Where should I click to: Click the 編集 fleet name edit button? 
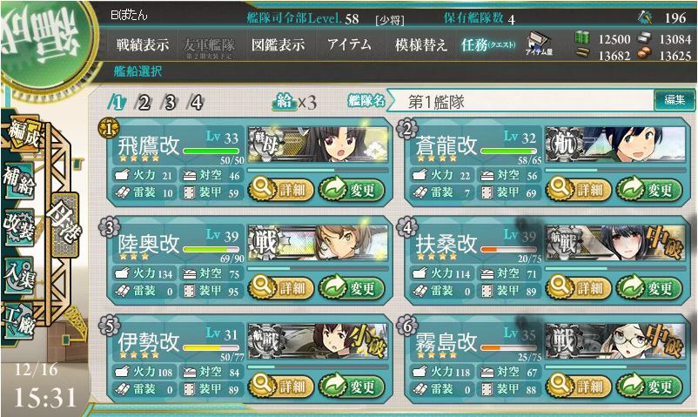[x=675, y=100]
